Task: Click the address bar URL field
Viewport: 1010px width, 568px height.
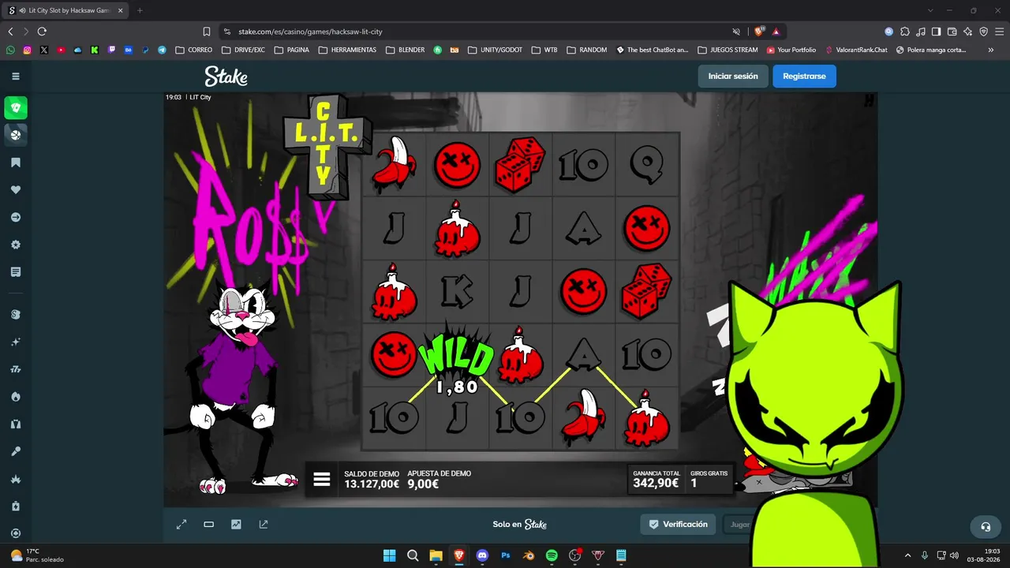Action: point(473,32)
